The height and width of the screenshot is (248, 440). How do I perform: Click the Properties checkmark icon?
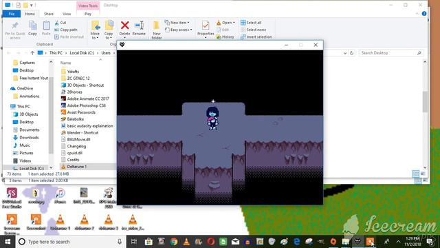point(206,25)
